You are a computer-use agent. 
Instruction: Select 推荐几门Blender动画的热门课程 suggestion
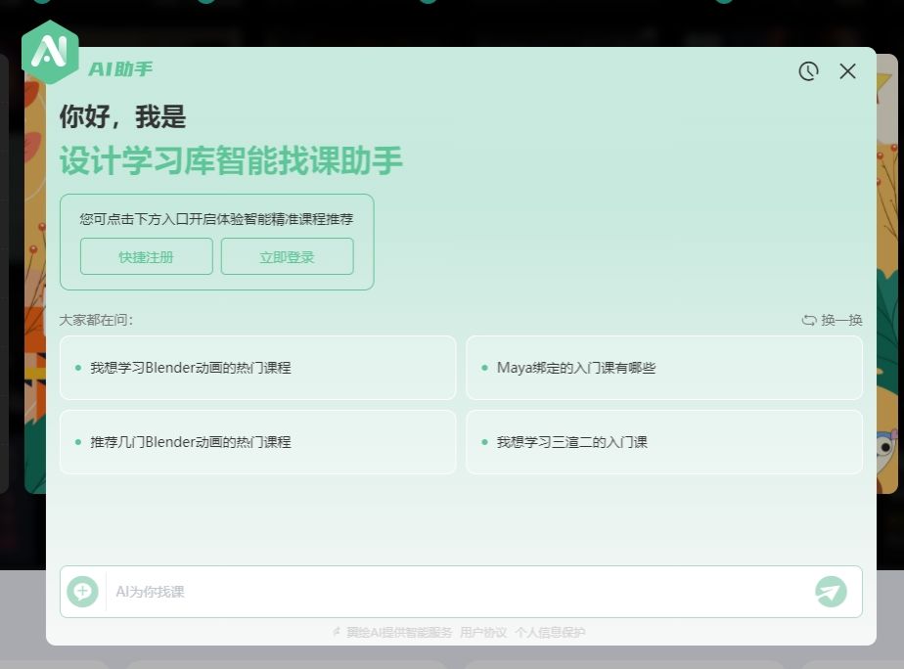tap(257, 442)
